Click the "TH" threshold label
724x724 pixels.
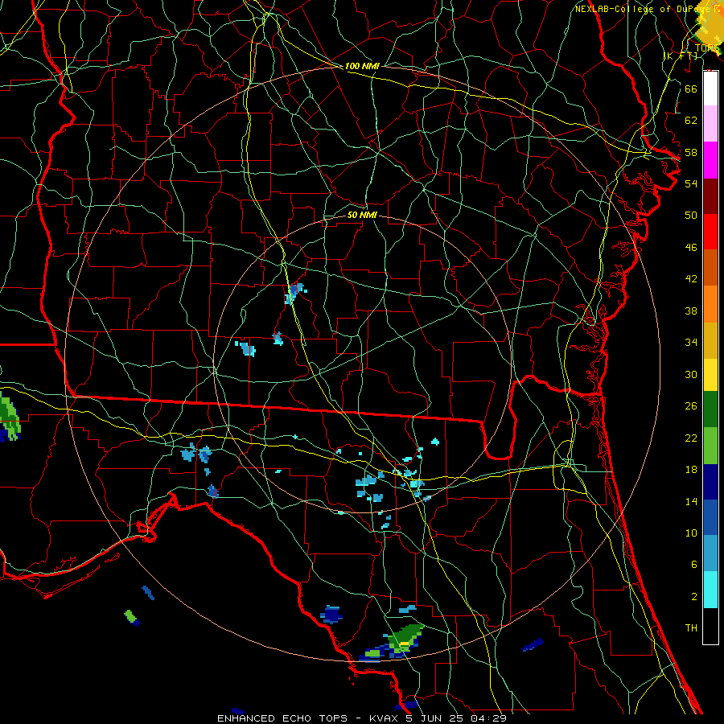691,628
